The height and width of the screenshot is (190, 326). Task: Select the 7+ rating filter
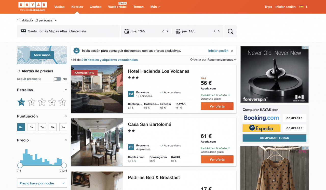click(x=42, y=127)
